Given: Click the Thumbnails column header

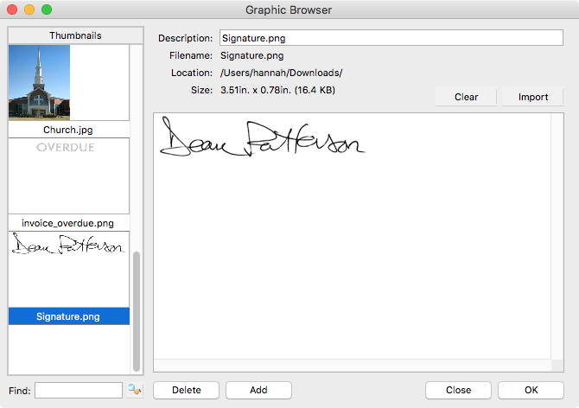Looking at the screenshot, I should click(75, 35).
